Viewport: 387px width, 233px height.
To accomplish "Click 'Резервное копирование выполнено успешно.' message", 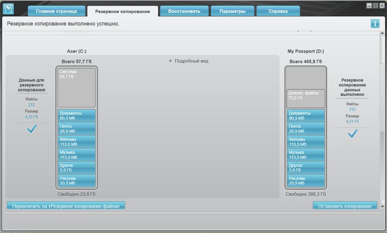I will pos(63,24).
